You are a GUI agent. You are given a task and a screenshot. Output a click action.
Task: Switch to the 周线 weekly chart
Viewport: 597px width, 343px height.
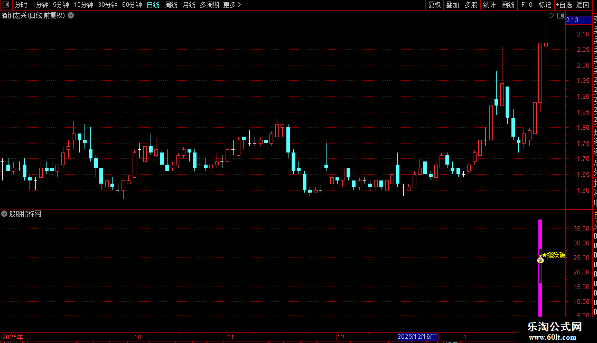(171, 5)
